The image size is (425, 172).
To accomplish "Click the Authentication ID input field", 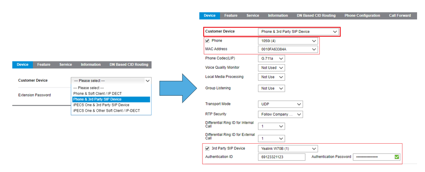I will click(281, 157).
